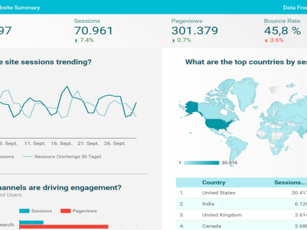Click the 7.4% sessions change label
The width and height of the screenshot is (307, 230).
tap(87, 40)
